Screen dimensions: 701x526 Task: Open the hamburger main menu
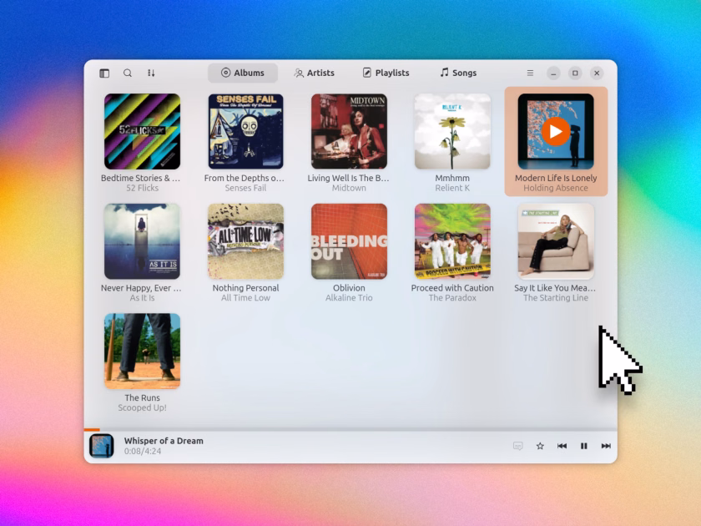click(530, 73)
